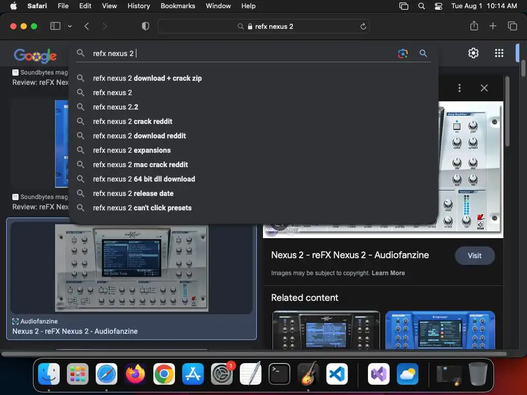The height and width of the screenshot is (395, 527).
Task: Click the large Nexus 2 preview image
Action: [x=470, y=170]
